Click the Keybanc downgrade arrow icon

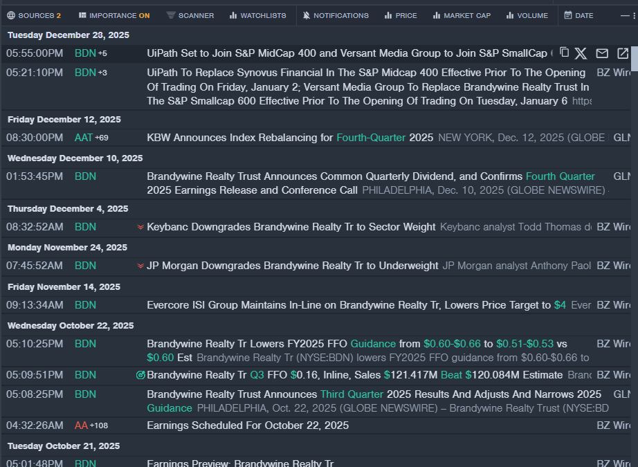pyautogui.click(x=140, y=227)
